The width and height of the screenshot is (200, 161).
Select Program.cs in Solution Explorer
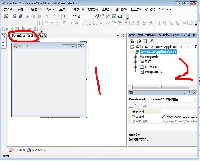[153, 72]
